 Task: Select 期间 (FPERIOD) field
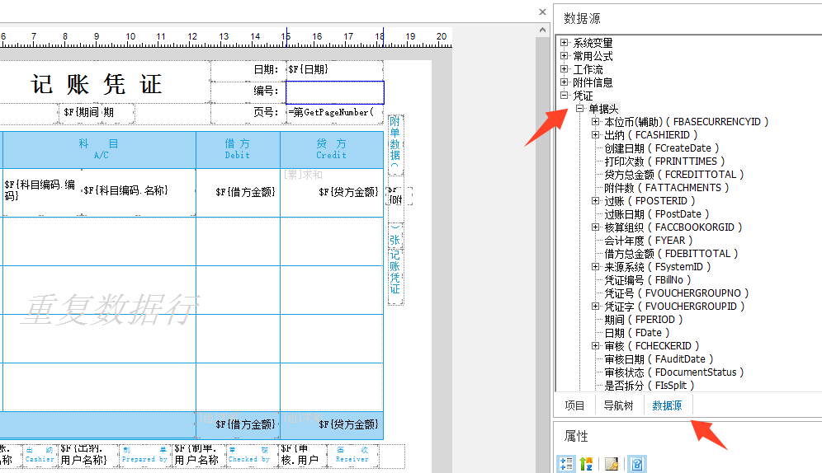click(643, 319)
